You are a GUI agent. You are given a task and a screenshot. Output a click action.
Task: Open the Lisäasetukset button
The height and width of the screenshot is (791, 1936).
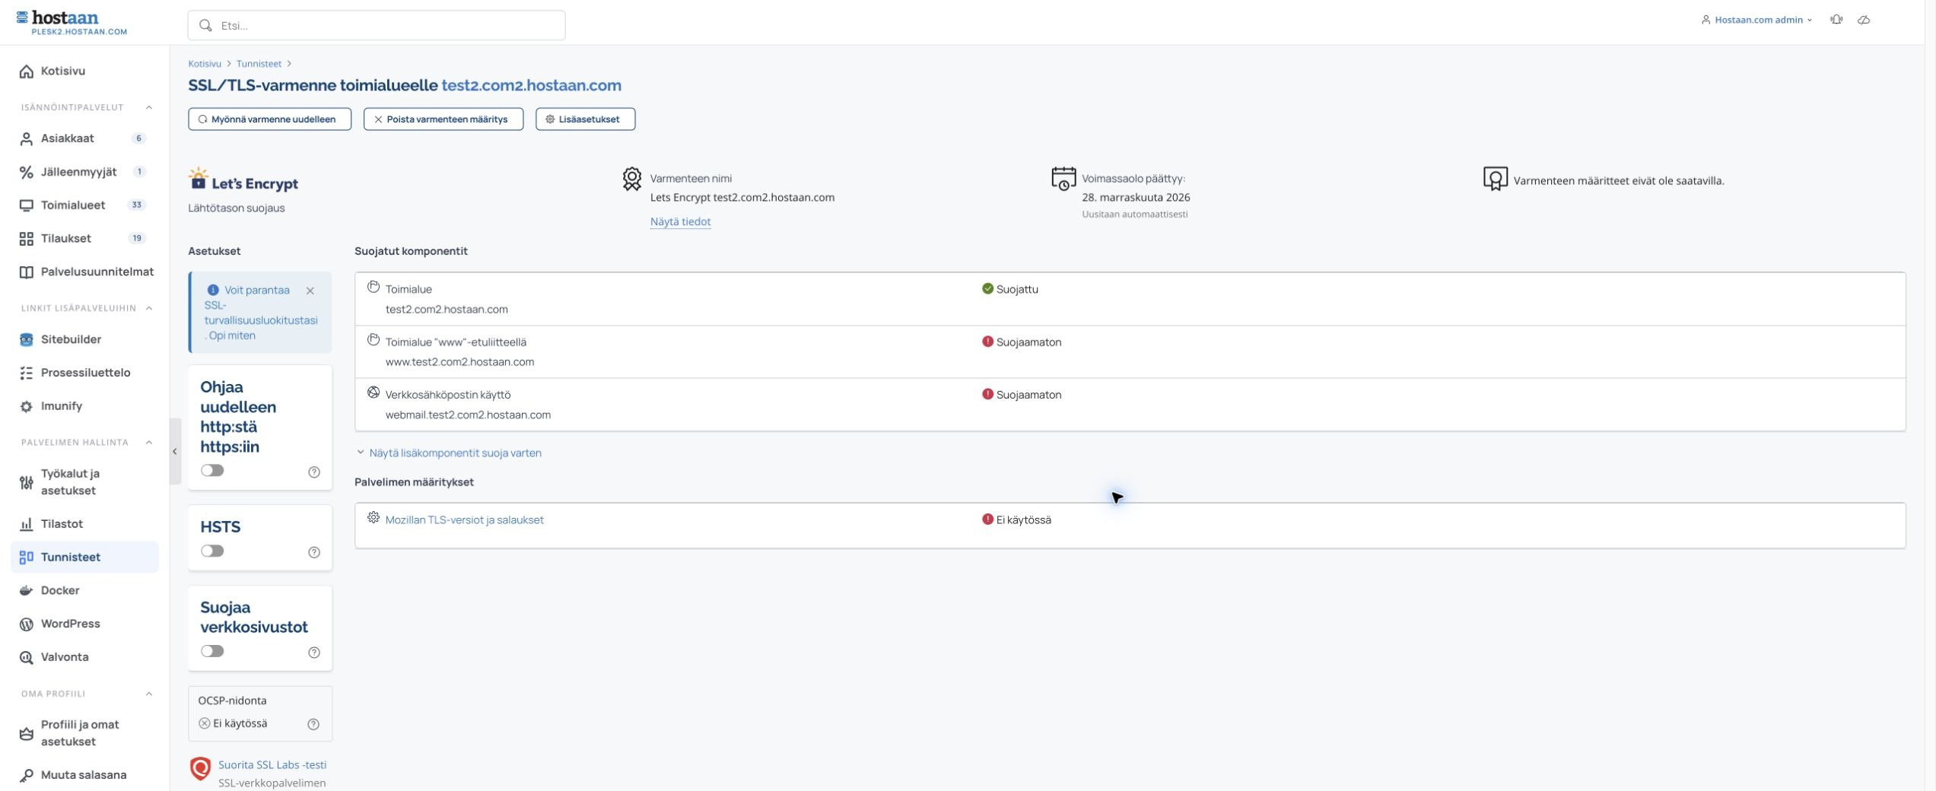coord(585,119)
